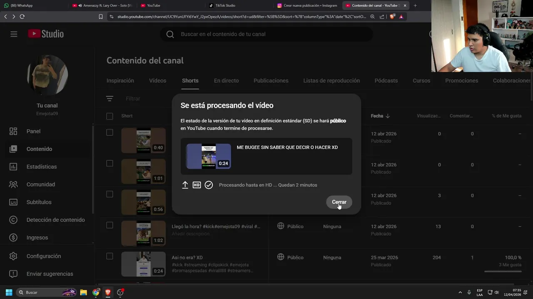
Task: Open Chrome from the taskbar
Action: click(x=96, y=292)
